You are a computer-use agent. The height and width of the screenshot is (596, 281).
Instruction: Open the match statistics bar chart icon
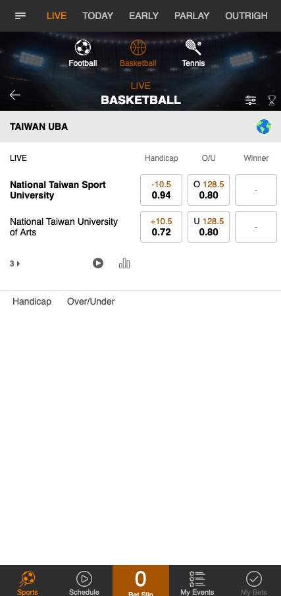(124, 263)
